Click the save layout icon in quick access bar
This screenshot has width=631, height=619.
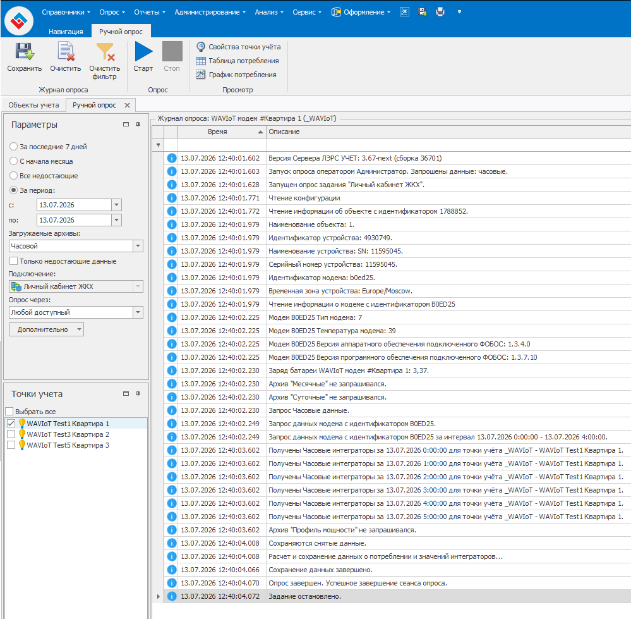[423, 12]
